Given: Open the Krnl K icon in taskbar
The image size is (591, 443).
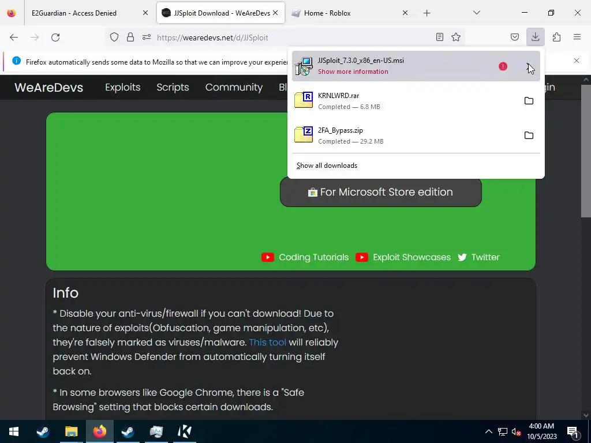Looking at the screenshot, I should [185, 431].
